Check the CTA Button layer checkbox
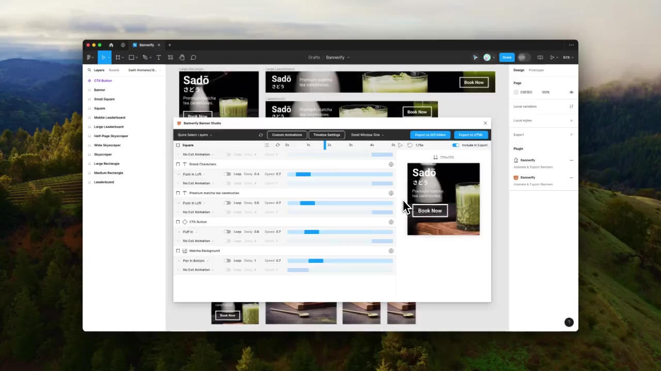This screenshot has height=371, width=661. [x=178, y=222]
